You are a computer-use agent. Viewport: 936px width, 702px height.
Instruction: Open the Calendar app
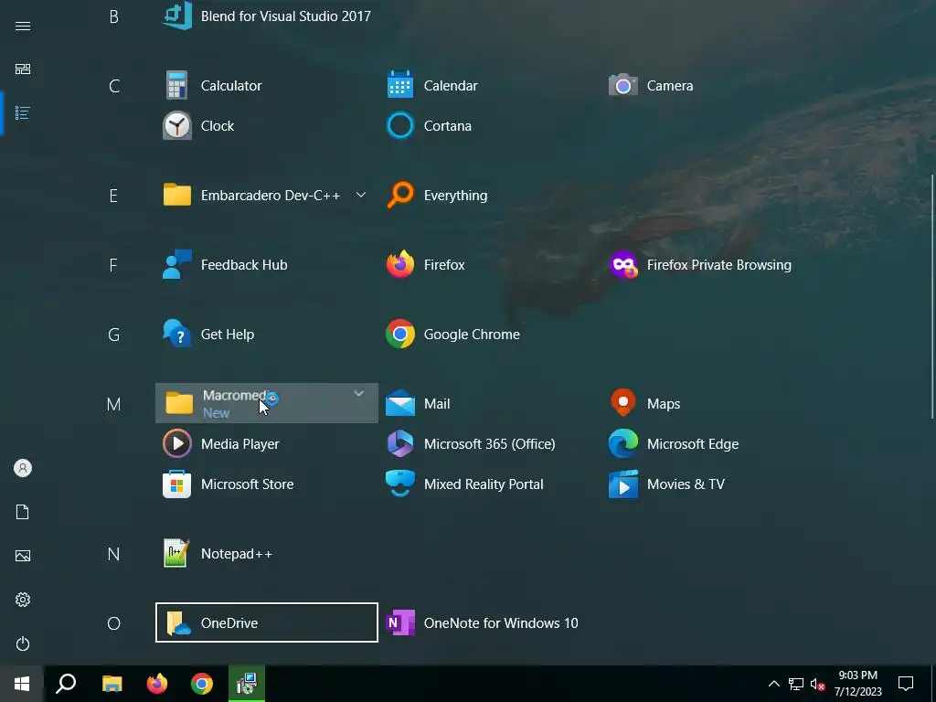(x=490, y=86)
